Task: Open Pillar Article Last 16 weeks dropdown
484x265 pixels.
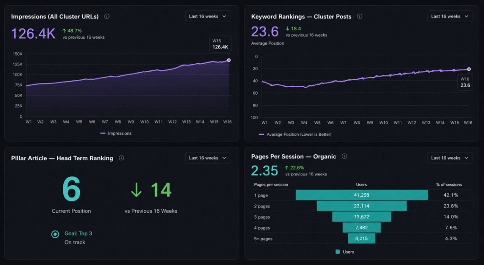Action: 207,158
